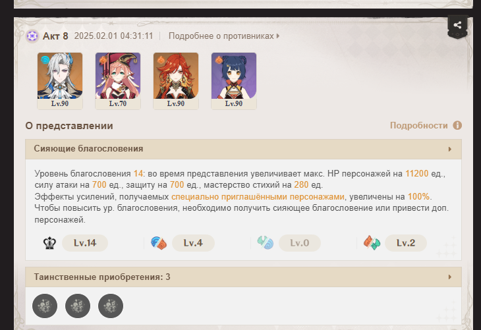The width and height of the screenshot is (481, 330).
Task: Click the crown blessing level icon
Action: tap(49, 243)
